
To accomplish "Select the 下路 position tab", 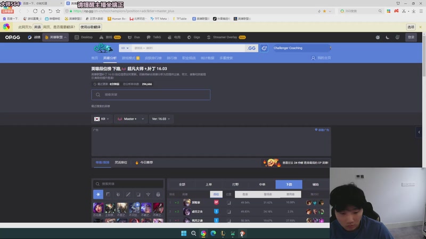I will [289, 184].
